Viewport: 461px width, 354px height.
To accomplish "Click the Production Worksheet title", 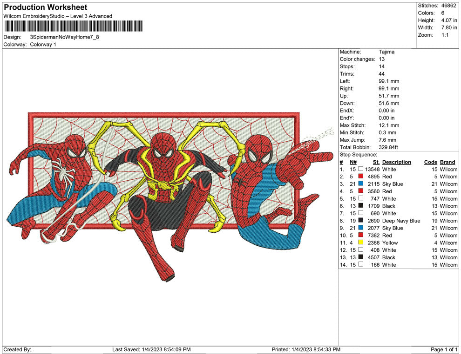I will 45,7.
